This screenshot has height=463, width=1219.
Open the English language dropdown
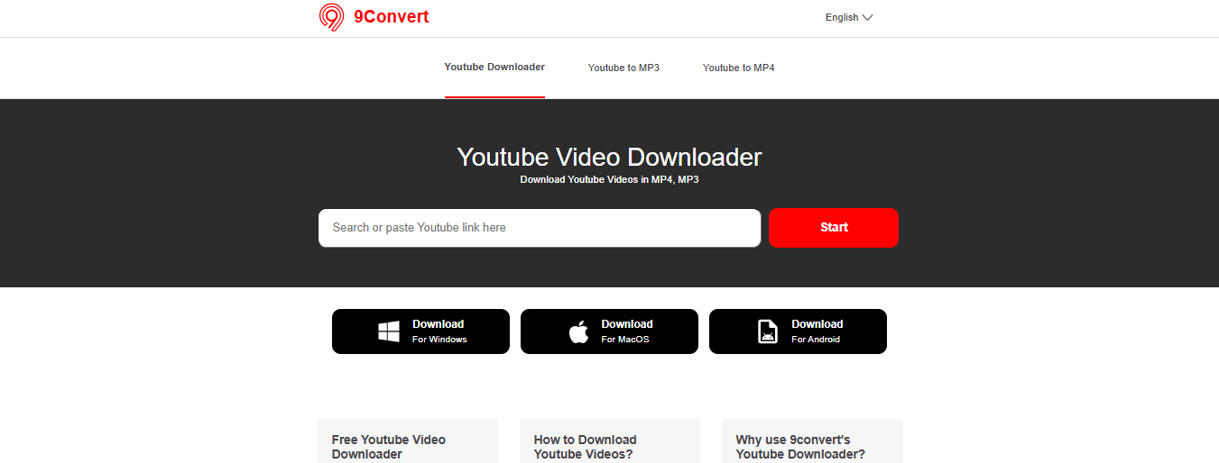click(x=849, y=17)
